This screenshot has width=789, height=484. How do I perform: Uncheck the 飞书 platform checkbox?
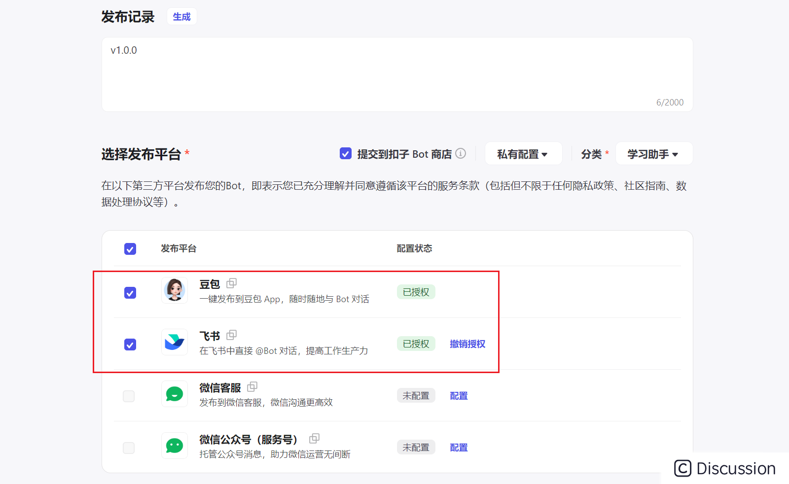(x=130, y=345)
